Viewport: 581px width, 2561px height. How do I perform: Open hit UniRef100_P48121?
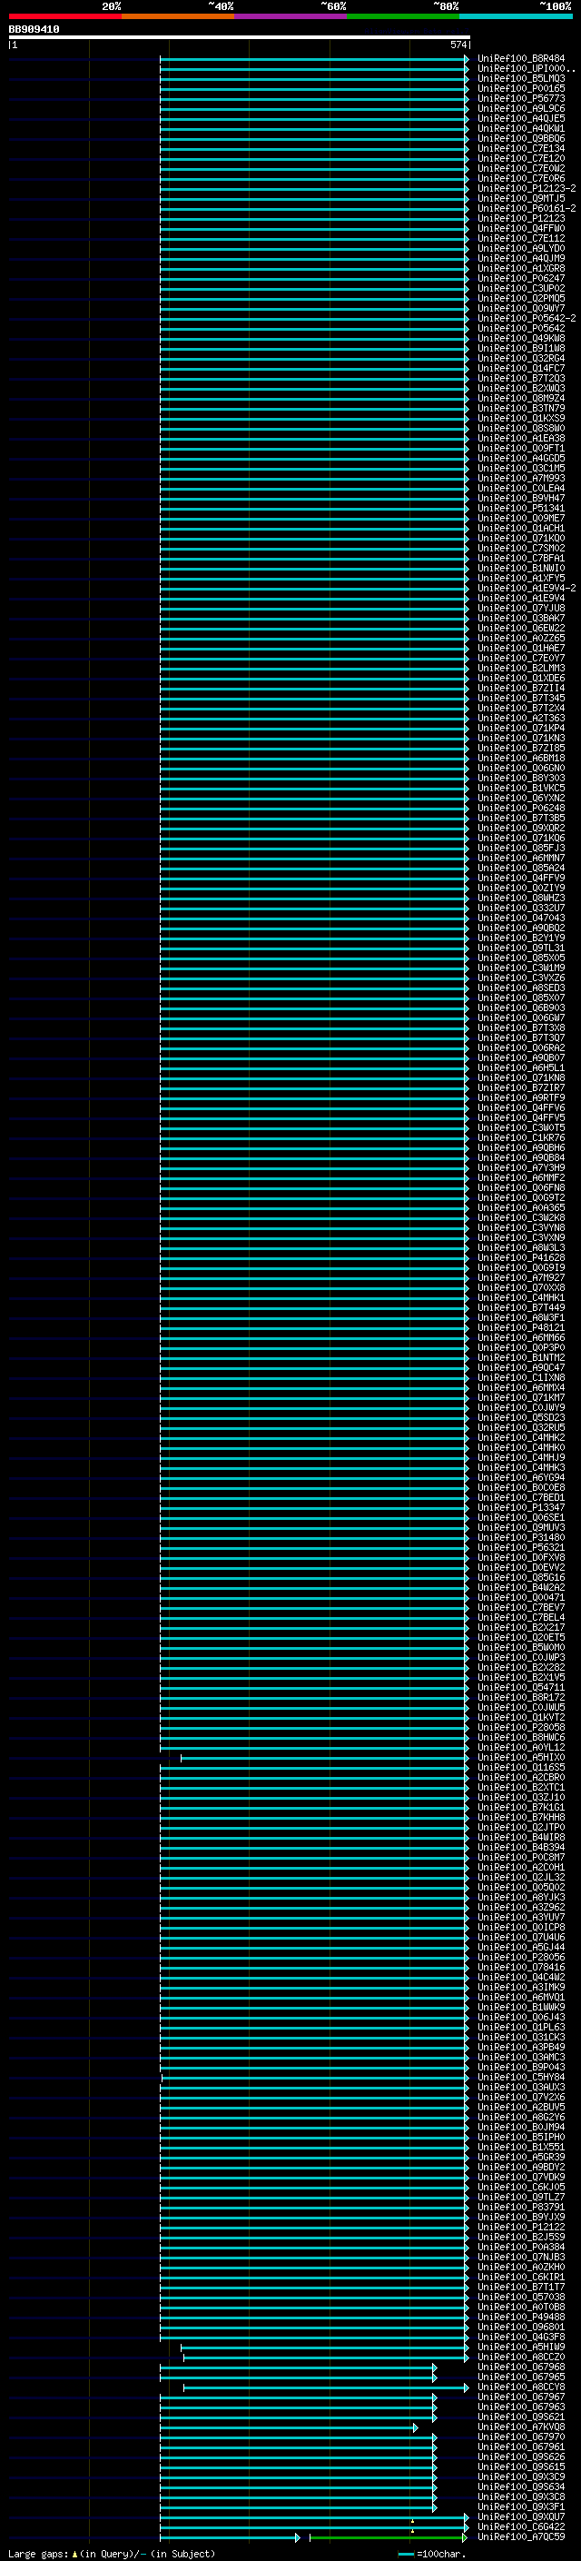[521, 1327]
